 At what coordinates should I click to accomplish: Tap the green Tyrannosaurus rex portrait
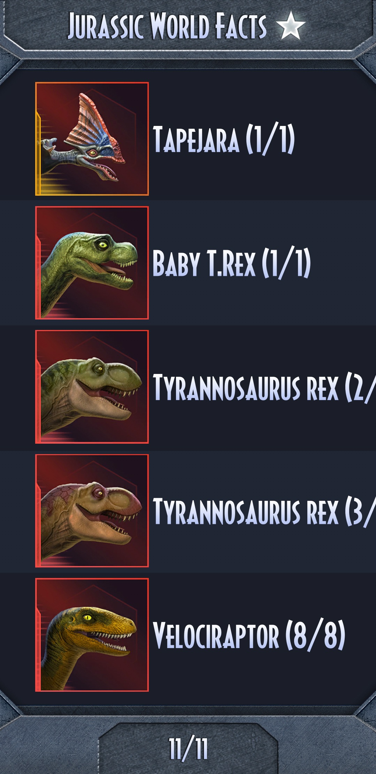point(92,387)
